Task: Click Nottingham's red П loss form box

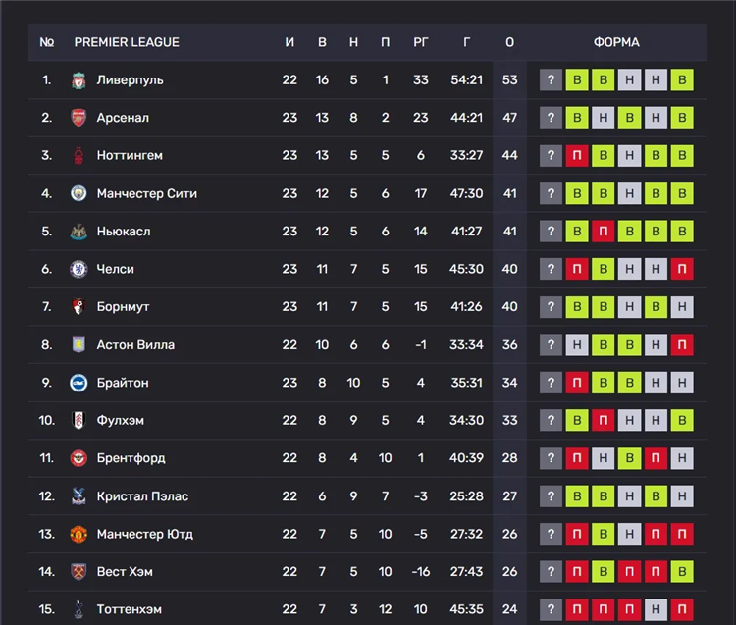Action: click(577, 155)
